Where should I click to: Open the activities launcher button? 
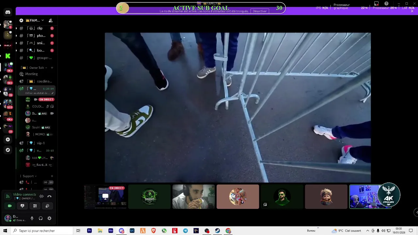(x=35, y=206)
